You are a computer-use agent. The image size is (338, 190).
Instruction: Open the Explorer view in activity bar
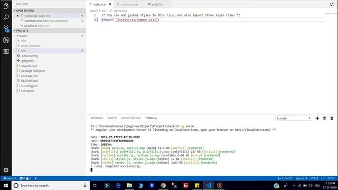pyautogui.click(x=6, y=6)
